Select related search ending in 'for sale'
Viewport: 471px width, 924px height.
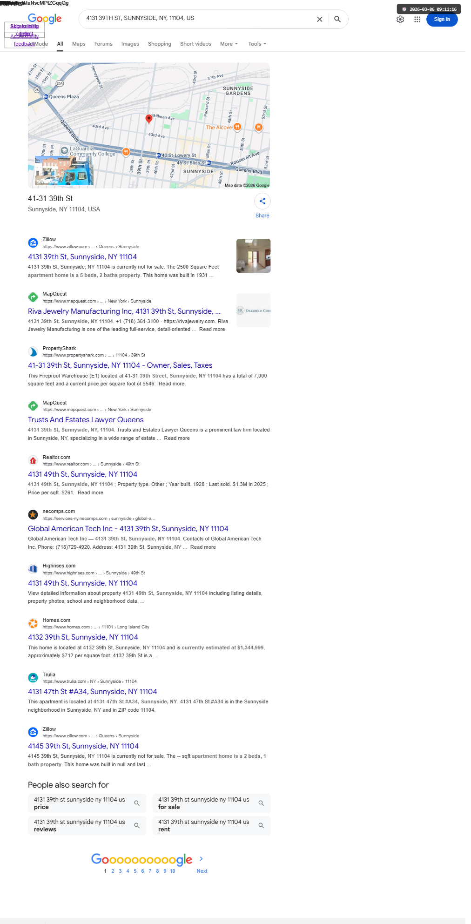211,803
